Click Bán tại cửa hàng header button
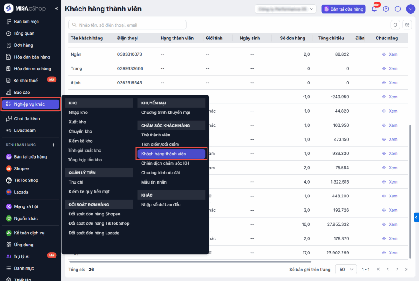Screen dimensions: 419x281 pyautogui.click(x=343, y=9)
